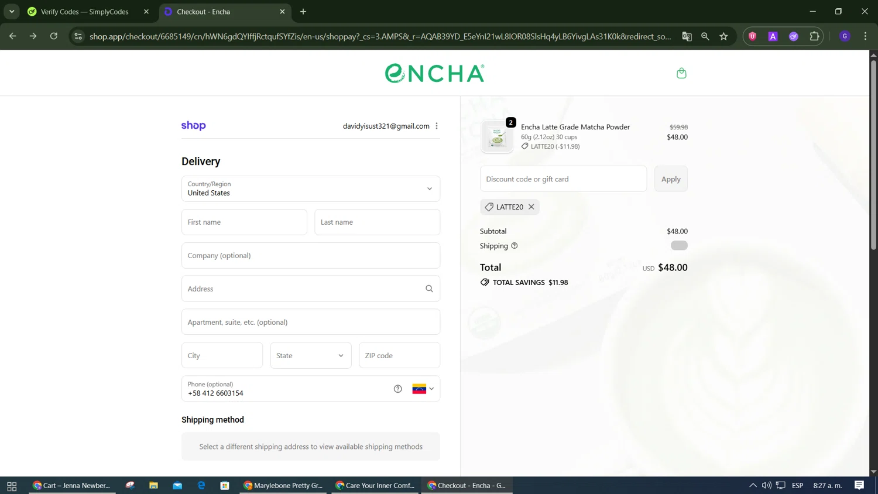Open the purple A extension
The width and height of the screenshot is (878, 494).
tap(773, 36)
